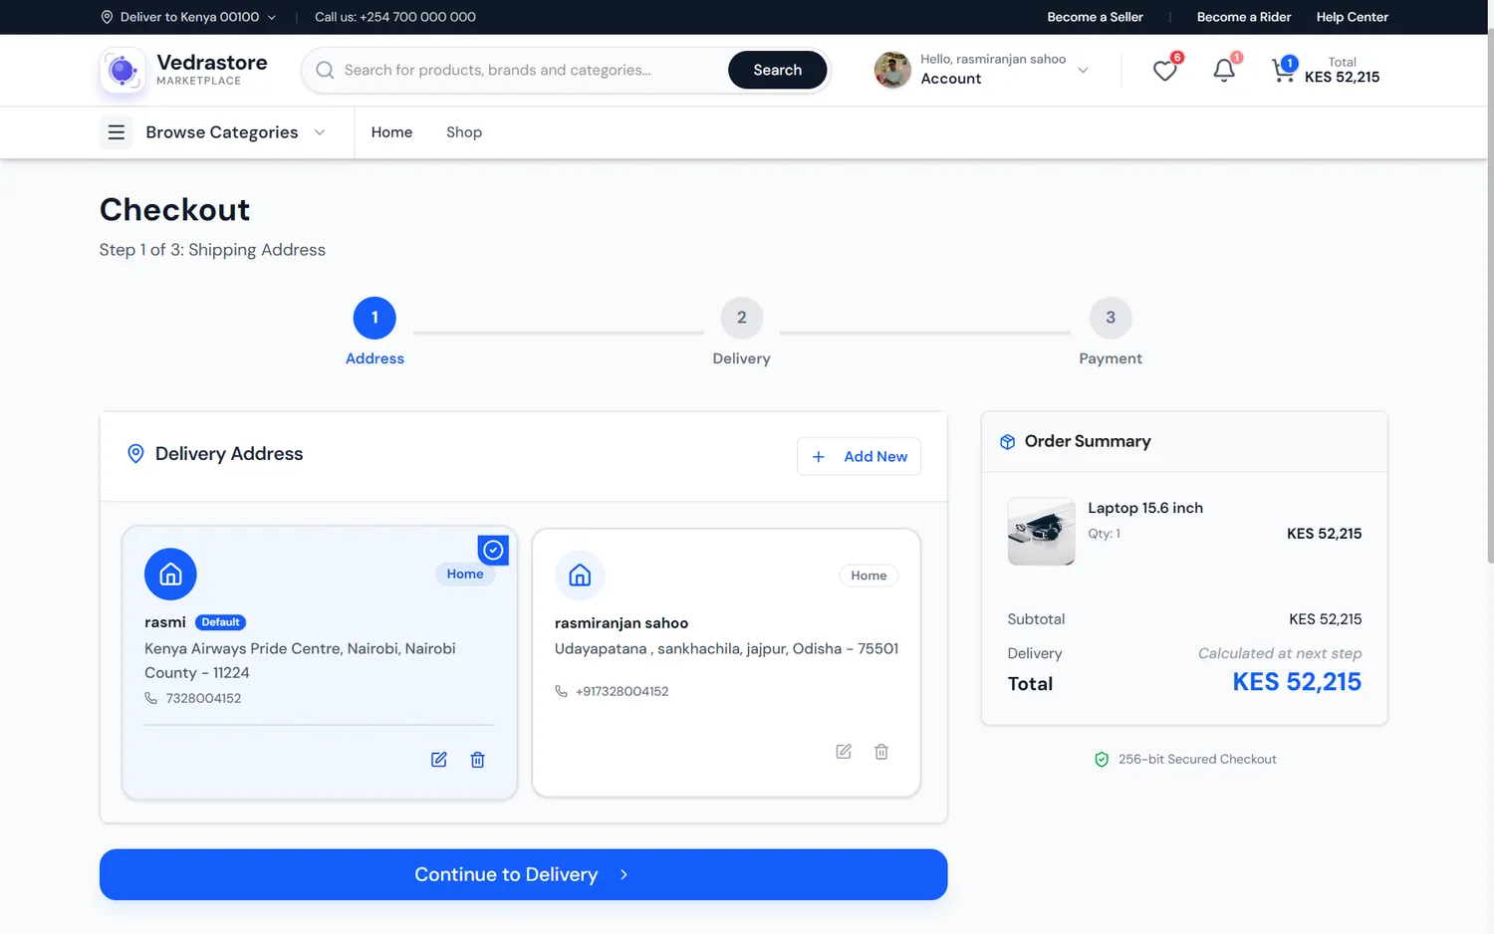This screenshot has height=934, width=1494.
Task: Click the Step 1 of 3: Shipping Address text
Action: (x=212, y=250)
